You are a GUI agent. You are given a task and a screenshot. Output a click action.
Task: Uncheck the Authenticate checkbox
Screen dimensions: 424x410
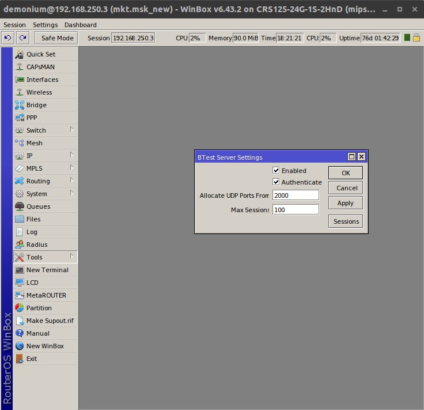click(x=276, y=182)
